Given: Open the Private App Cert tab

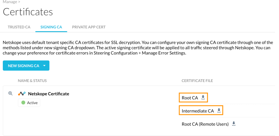Looking at the screenshot, I should click(x=89, y=27).
